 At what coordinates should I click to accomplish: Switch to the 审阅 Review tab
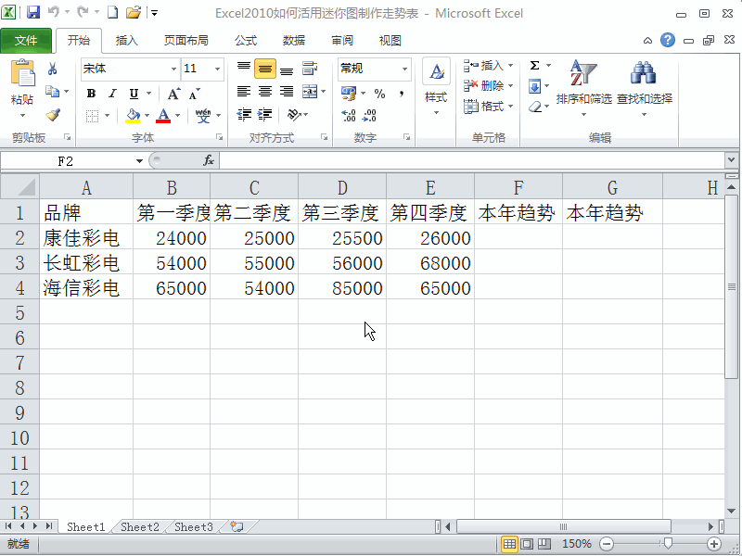tap(342, 41)
